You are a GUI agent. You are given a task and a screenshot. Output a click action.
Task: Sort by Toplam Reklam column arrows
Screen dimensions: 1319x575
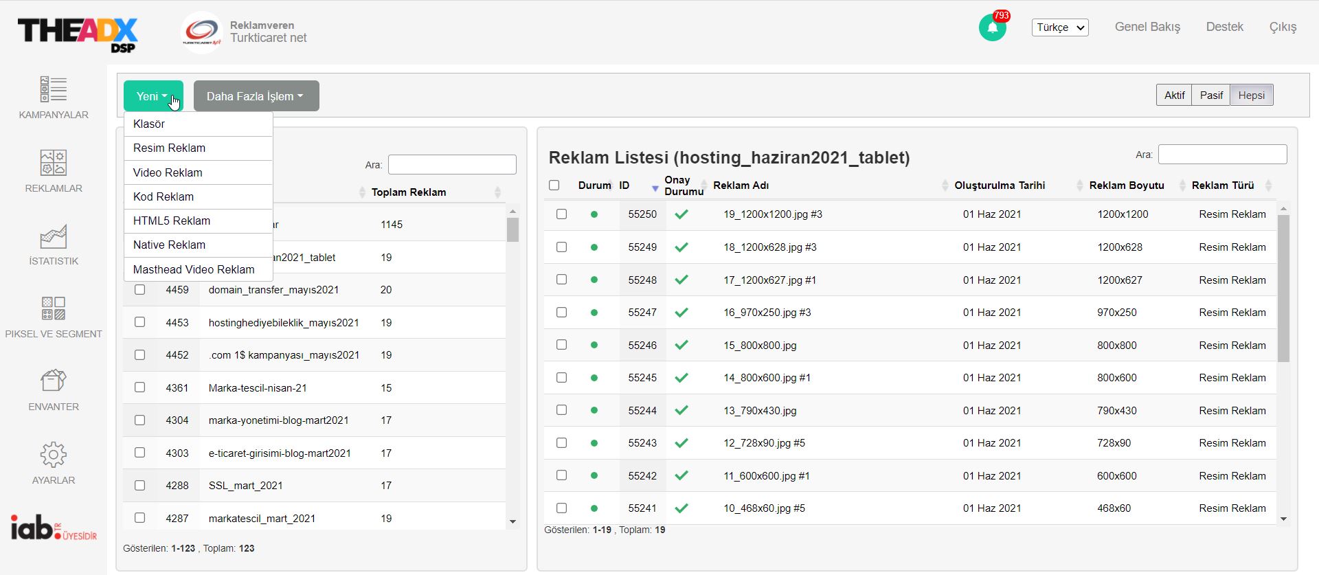tap(498, 192)
